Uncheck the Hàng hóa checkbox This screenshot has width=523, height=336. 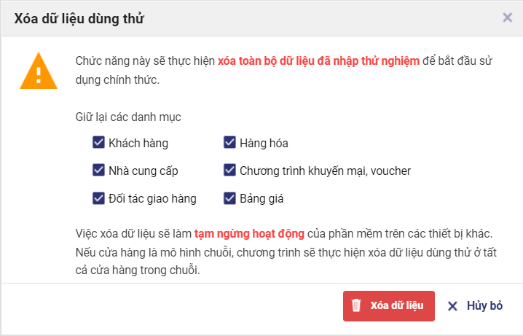click(x=229, y=143)
